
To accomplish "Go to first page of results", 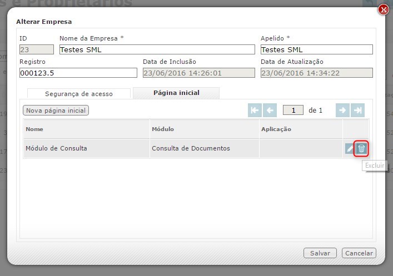I will click(x=255, y=110).
